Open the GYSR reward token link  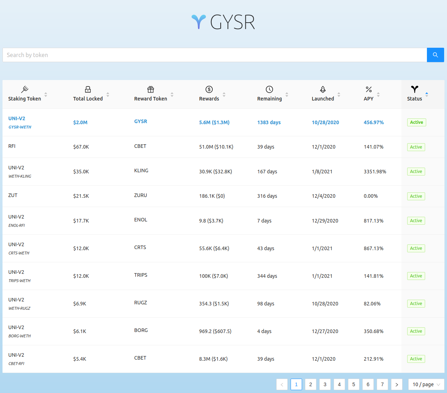coord(141,121)
